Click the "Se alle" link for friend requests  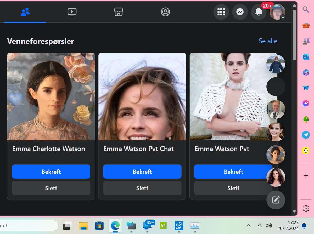(x=268, y=41)
